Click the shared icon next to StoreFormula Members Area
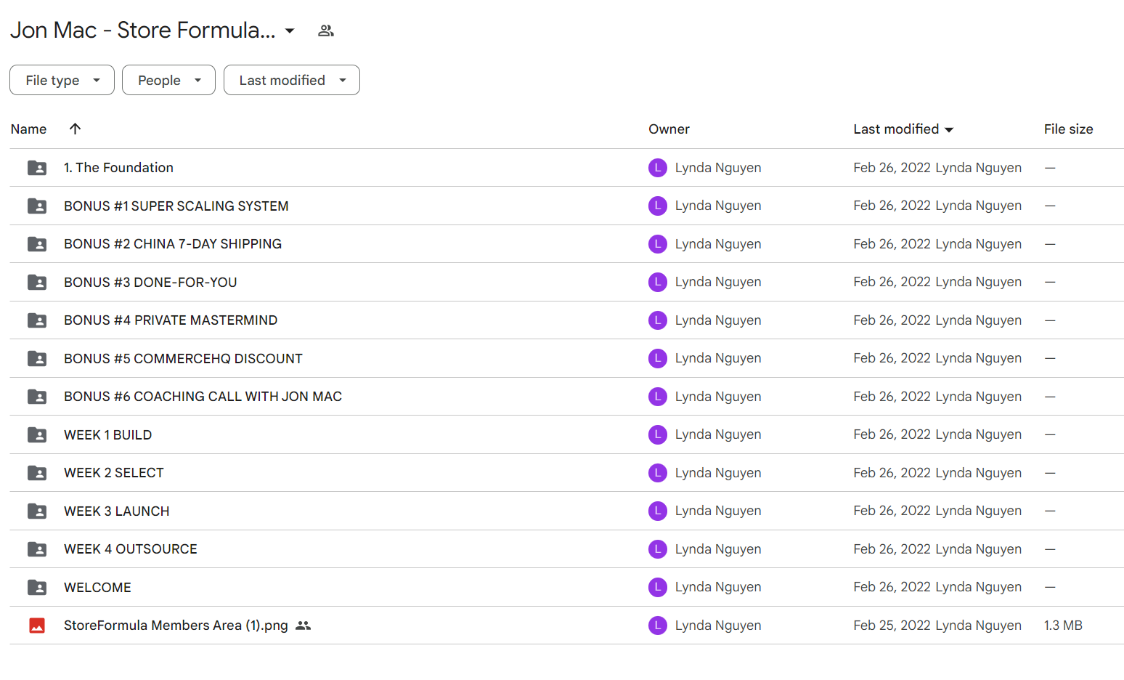Screen dimensions: 1124x680 pyautogui.click(x=304, y=626)
